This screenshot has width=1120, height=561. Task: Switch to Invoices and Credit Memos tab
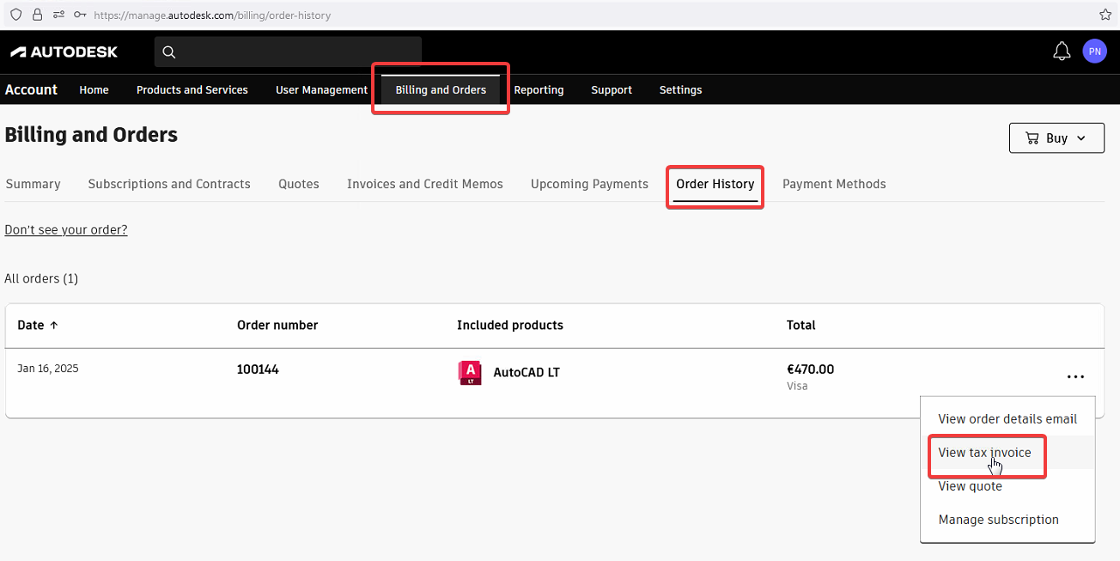coord(425,184)
